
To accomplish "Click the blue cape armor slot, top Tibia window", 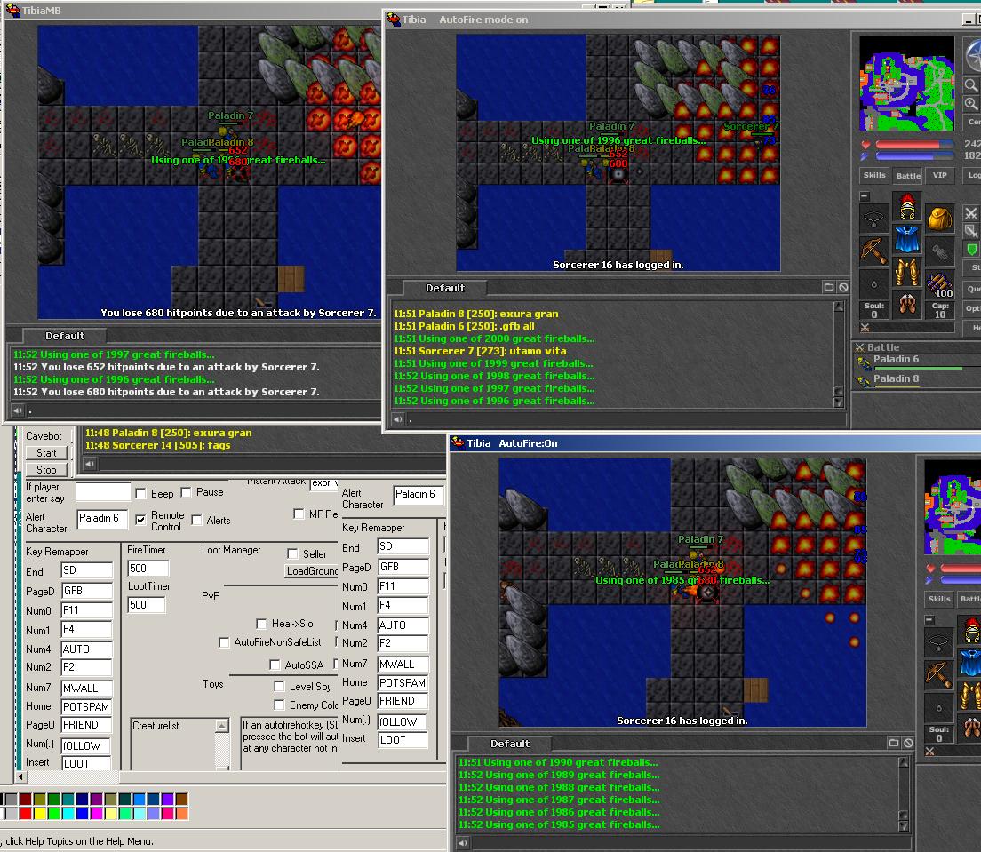I will [x=907, y=240].
